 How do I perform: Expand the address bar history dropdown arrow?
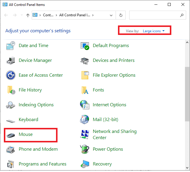click(111, 15)
